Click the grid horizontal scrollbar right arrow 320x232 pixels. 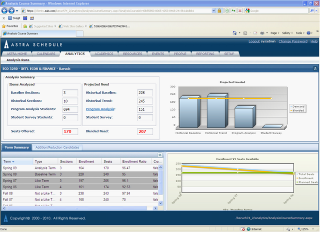point(155,208)
